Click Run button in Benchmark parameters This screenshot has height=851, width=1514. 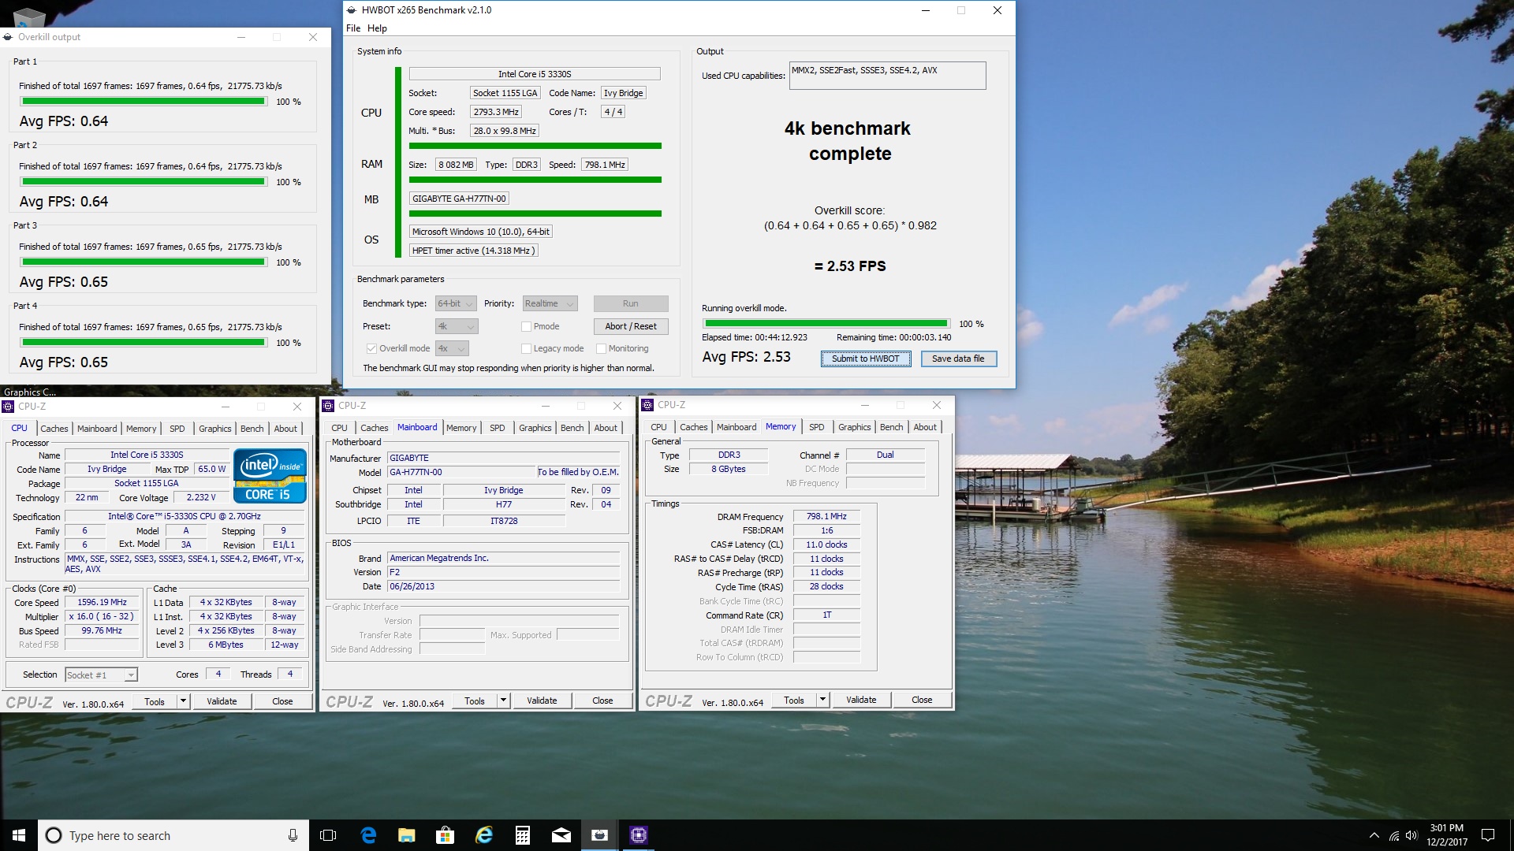[x=630, y=303]
